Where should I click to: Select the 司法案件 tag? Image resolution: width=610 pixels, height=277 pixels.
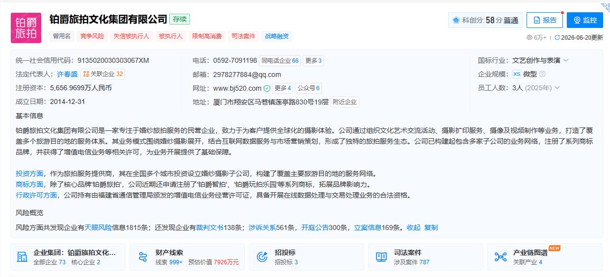coord(243,36)
